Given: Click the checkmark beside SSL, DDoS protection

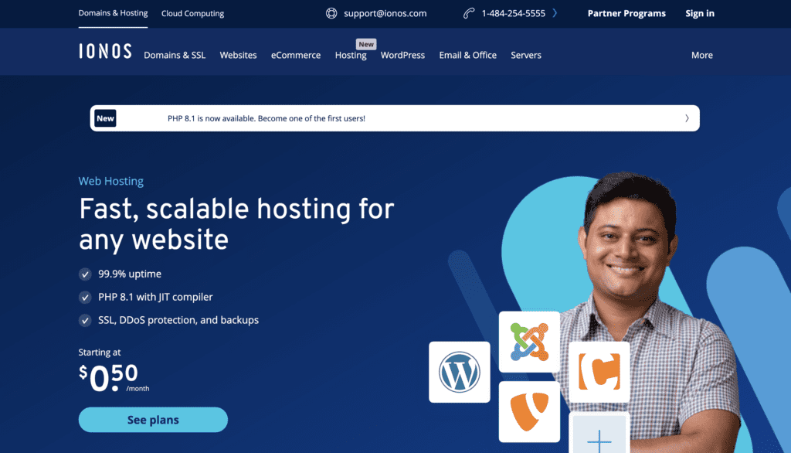Looking at the screenshot, I should click(84, 320).
